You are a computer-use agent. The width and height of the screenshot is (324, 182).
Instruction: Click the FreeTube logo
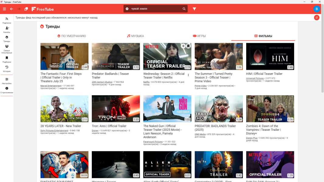point(43,9)
